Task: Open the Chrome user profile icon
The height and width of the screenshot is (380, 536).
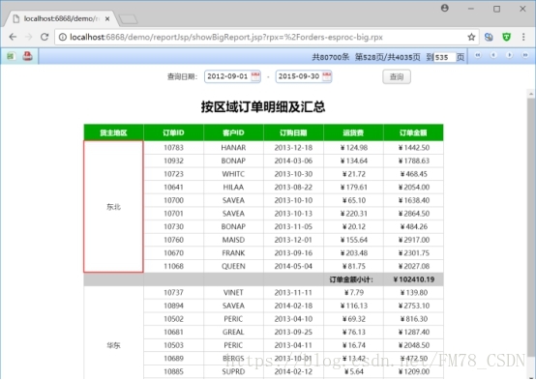Action: [445, 8]
